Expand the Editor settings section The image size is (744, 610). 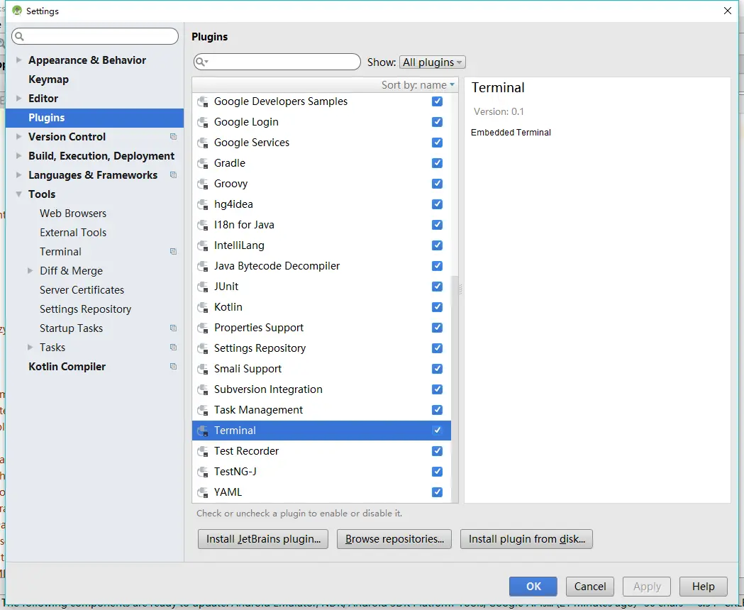pyautogui.click(x=18, y=99)
